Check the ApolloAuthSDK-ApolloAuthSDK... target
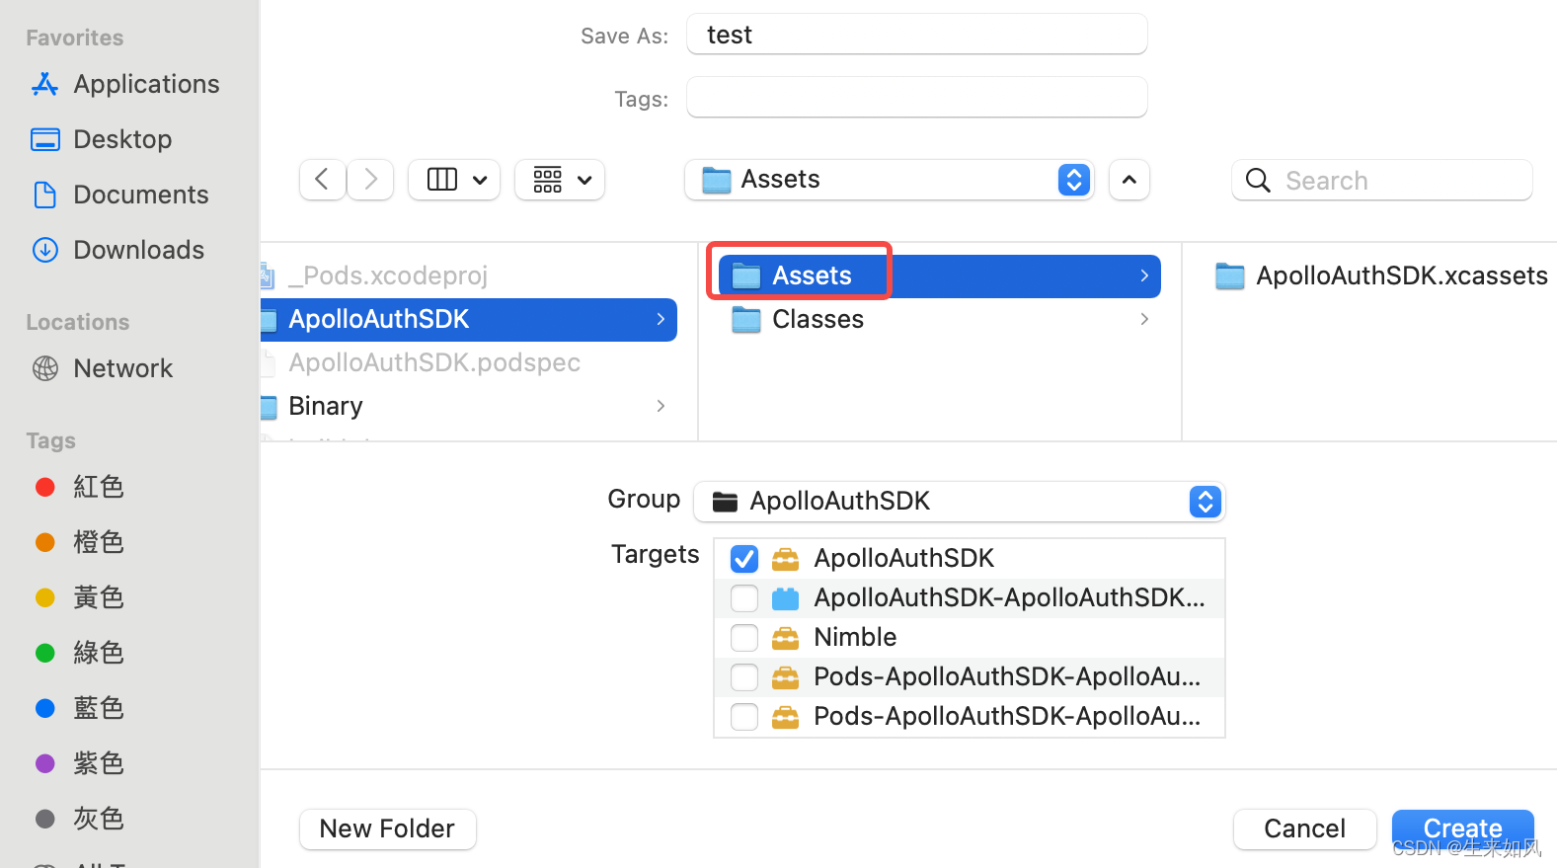The height and width of the screenshot is (868, 1557). (744, 598)
